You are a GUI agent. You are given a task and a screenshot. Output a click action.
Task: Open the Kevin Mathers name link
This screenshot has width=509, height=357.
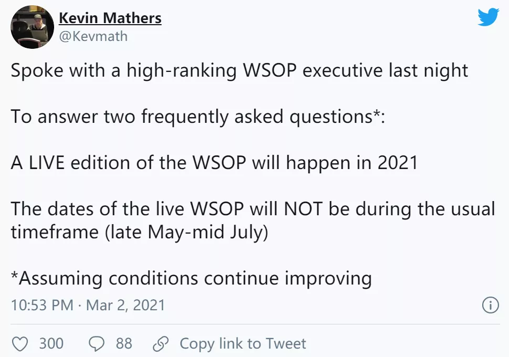tap(110, 18)
